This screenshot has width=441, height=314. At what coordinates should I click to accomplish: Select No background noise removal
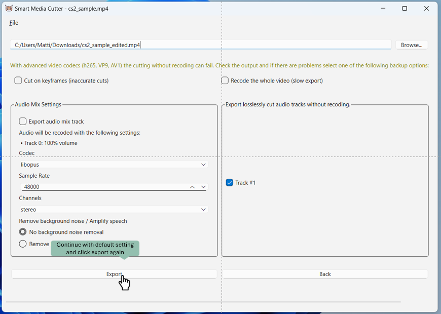click(23, 232)
